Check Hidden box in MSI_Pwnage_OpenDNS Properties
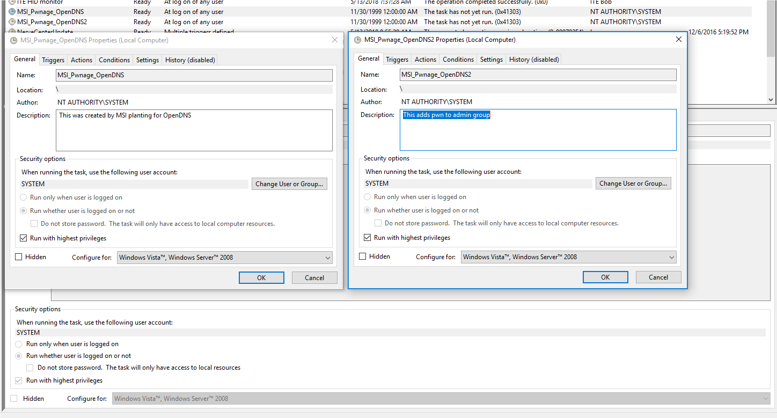This screenshot has height=418, width=777. pos(19,257)
